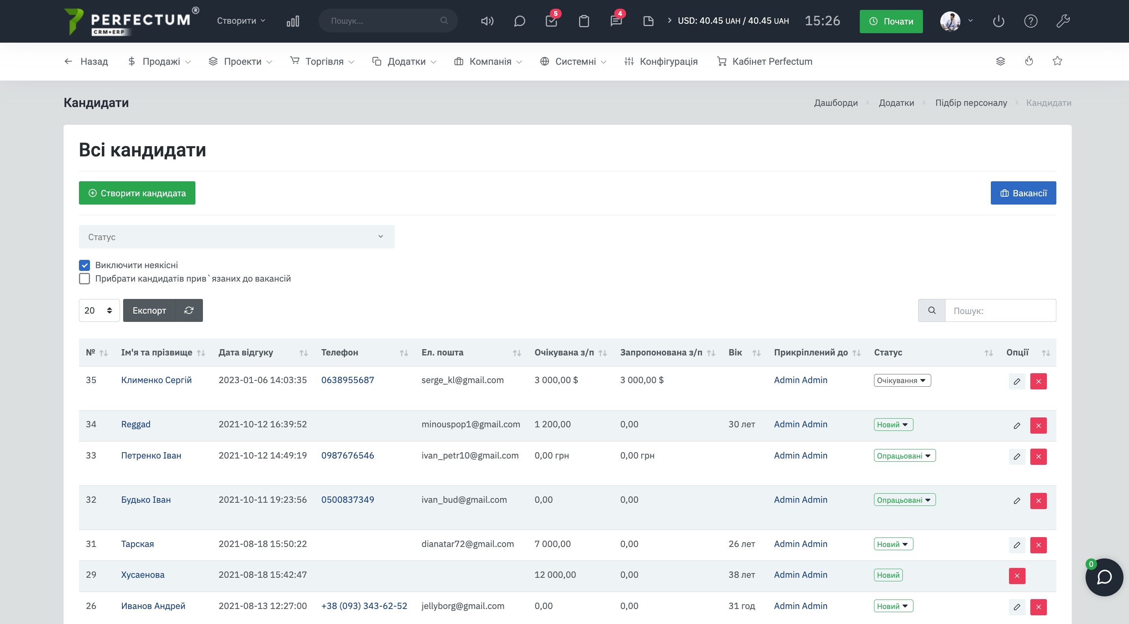
Task: Open phone link 0638955687
Action: 347,380
